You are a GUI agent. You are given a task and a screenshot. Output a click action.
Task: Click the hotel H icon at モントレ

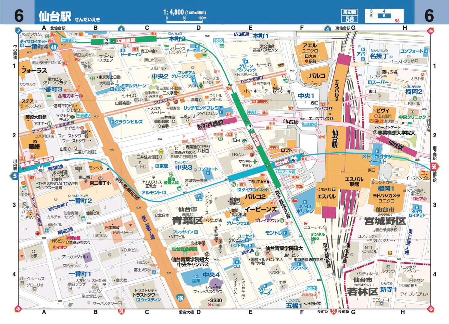[285, 233]
